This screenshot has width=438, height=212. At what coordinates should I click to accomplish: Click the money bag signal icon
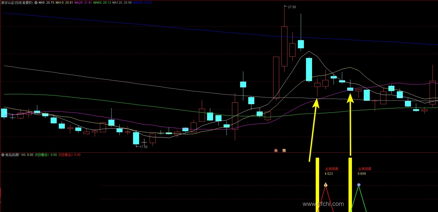(326, 185)
